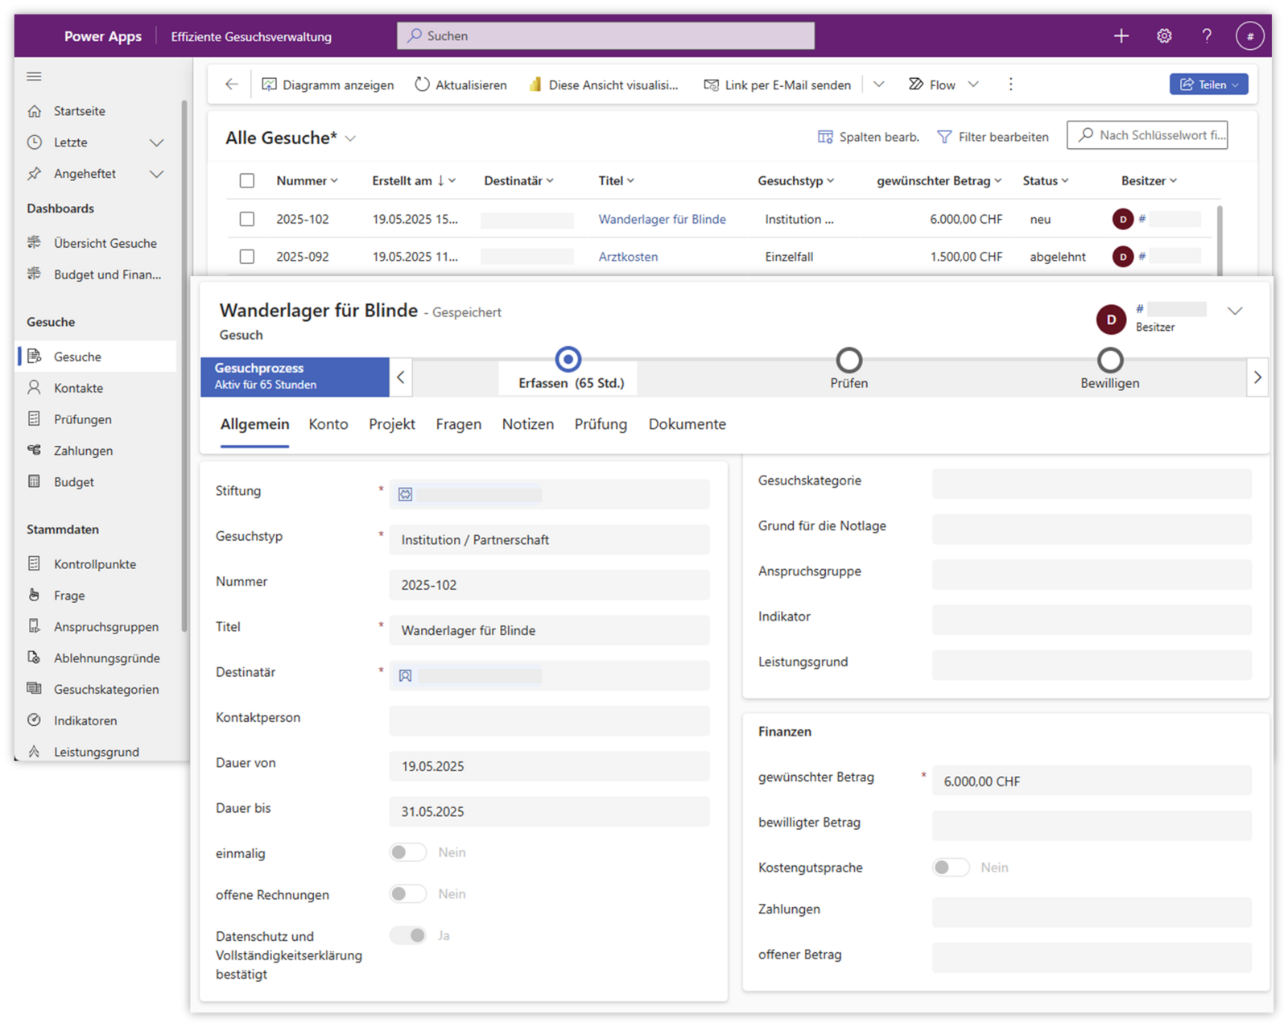Viewport: 1288px width, 1027px height.
Task: Open the Flow dropdown chevron
Action: pyautogui.click(x=973, y=85)
